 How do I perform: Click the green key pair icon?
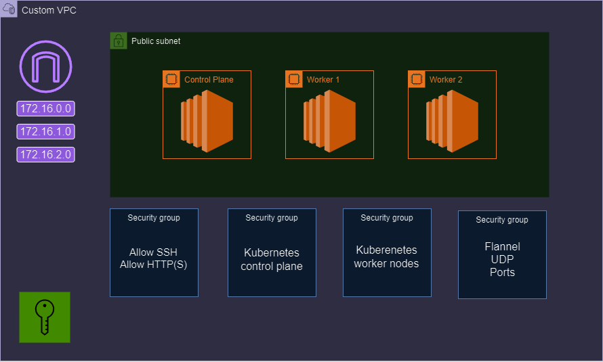tap(45, 317)
